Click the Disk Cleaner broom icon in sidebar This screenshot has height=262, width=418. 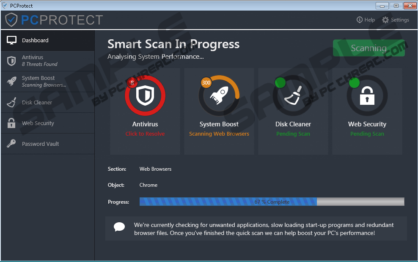point(11,103)
